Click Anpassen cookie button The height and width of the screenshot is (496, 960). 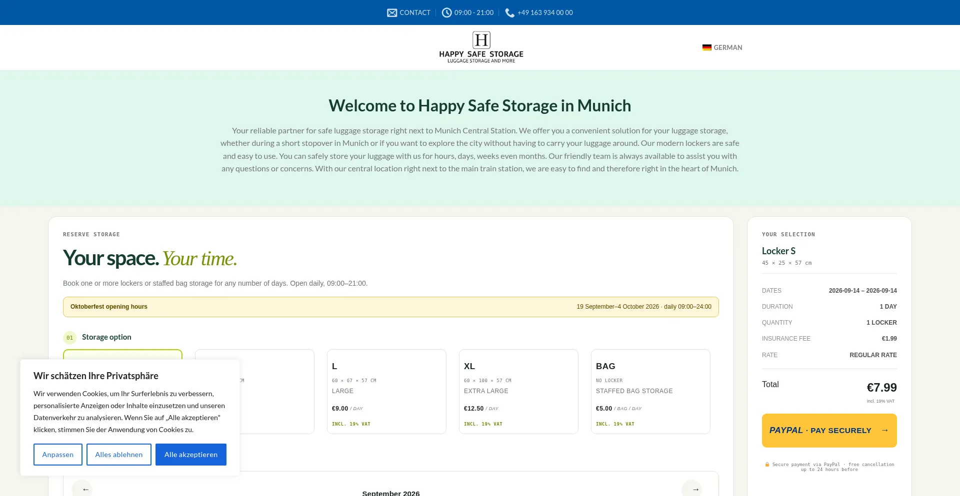pyautogui.click(x=58, y=455)
